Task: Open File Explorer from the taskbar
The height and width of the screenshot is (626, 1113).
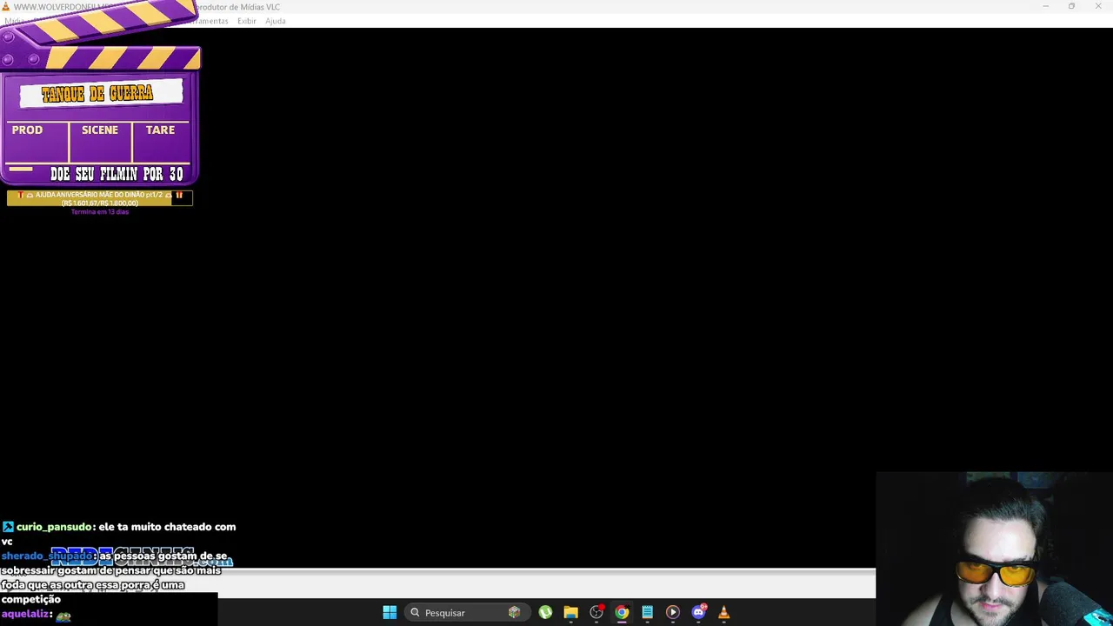Action: 570,613
